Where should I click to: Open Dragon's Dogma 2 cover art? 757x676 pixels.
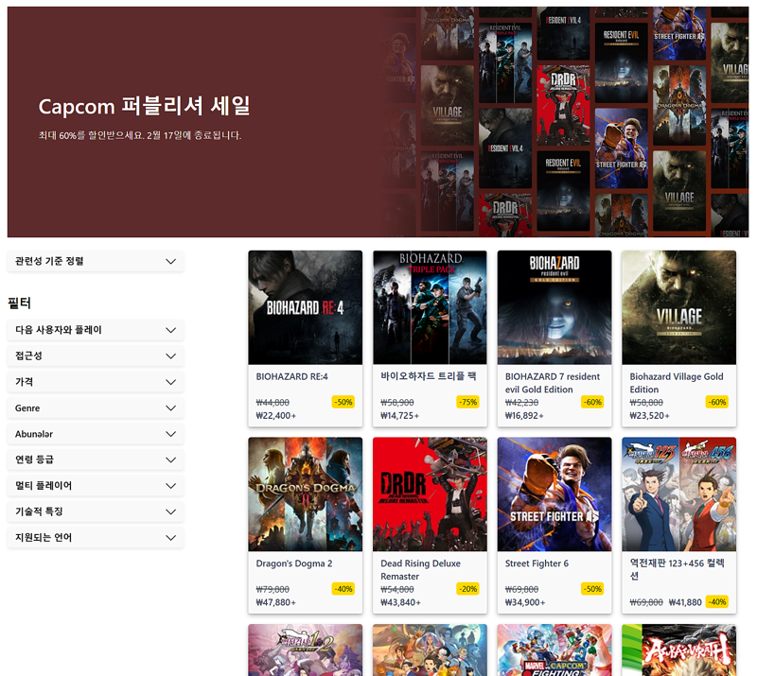(x=305, y=494)
